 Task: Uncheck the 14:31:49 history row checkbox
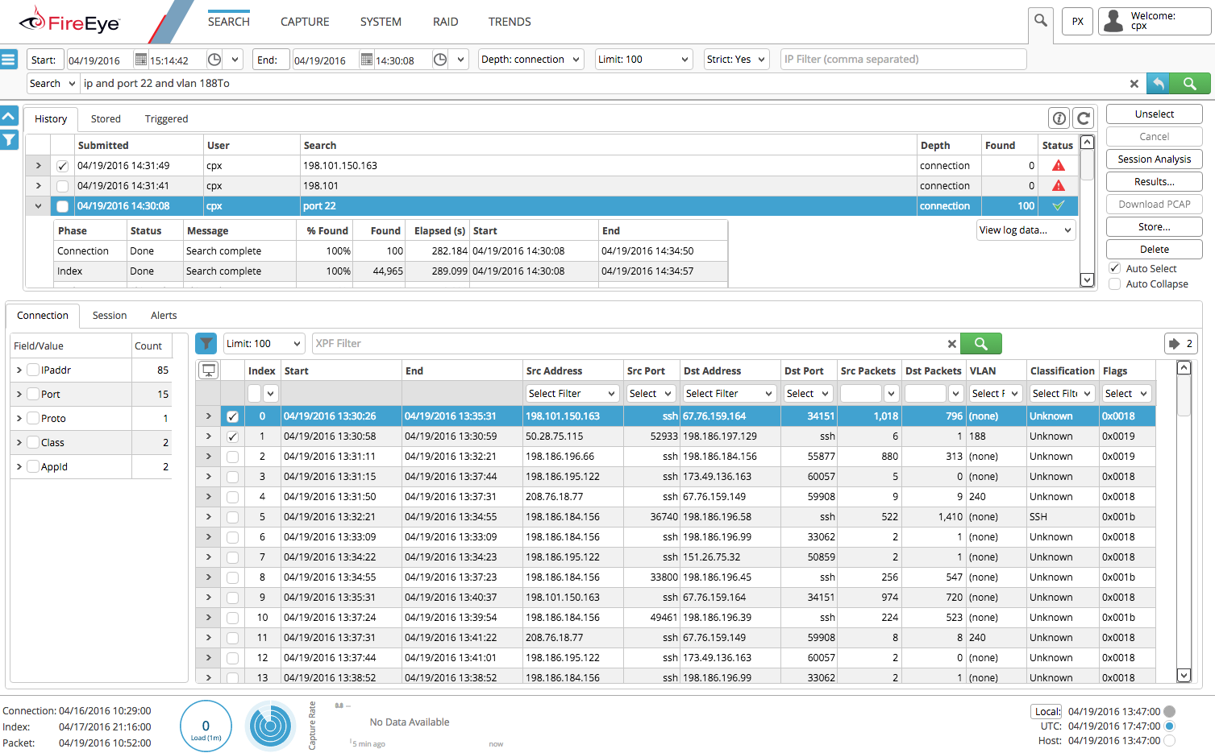click(62, 166)
